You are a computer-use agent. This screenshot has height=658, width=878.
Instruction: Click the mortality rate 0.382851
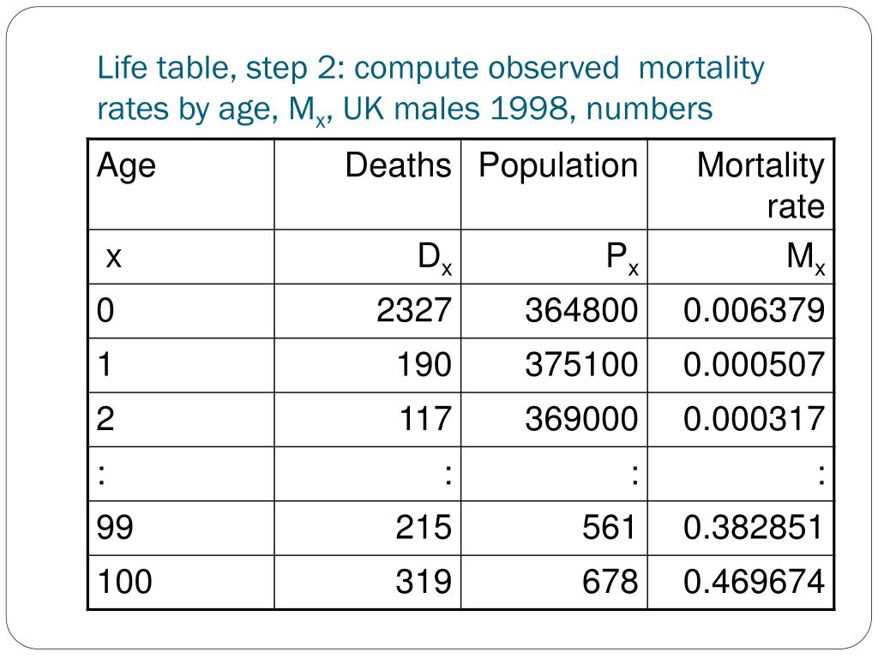(x=754, y=528)
